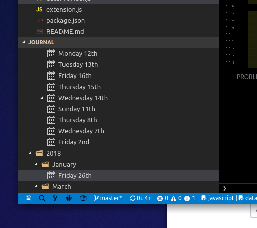This screenshot has height=228, width=257.
Task: Open Source Control fork icon in status bar
Action: (x=55, y=198)
